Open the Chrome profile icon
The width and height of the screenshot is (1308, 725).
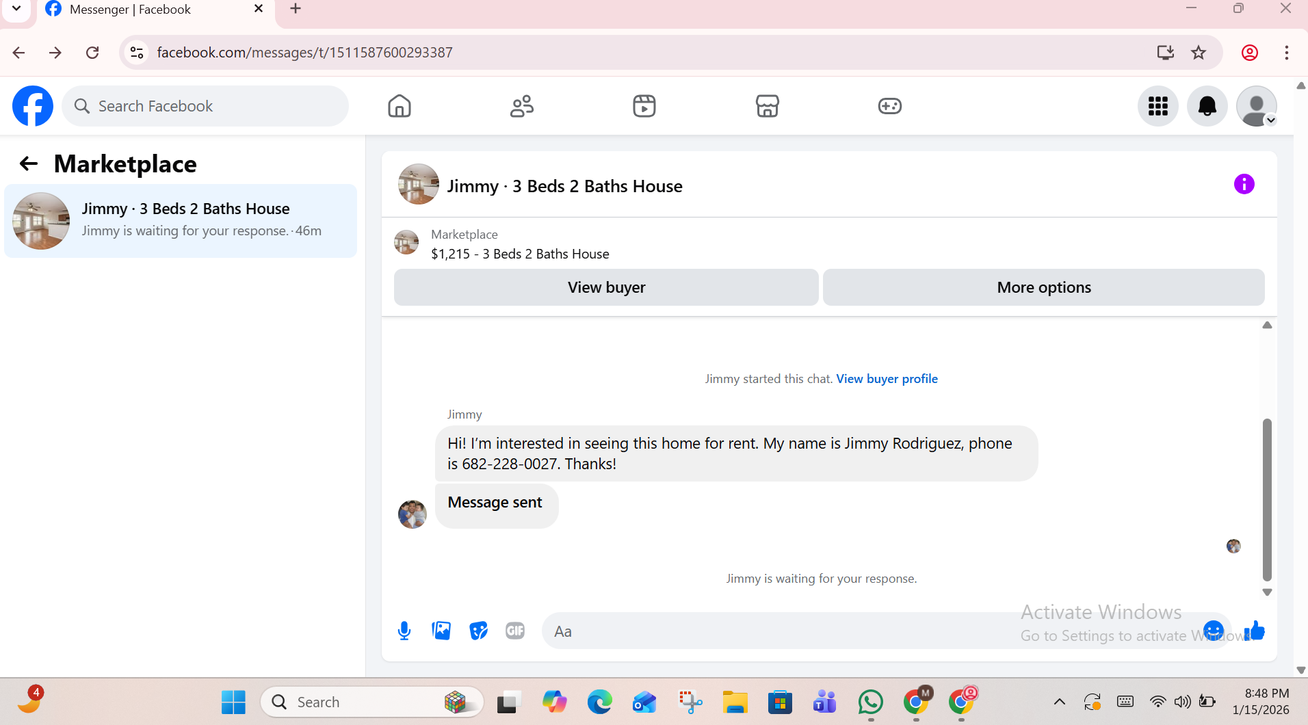click(x=1250, y=53)
